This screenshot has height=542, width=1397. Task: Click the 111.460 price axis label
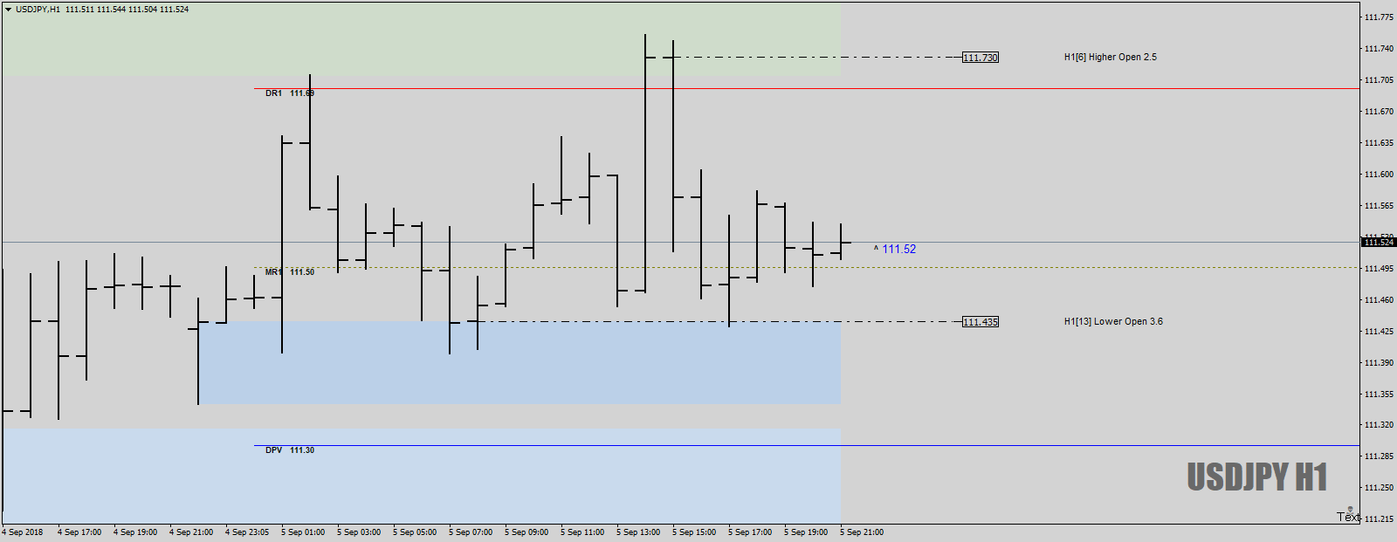[1379, 300]
